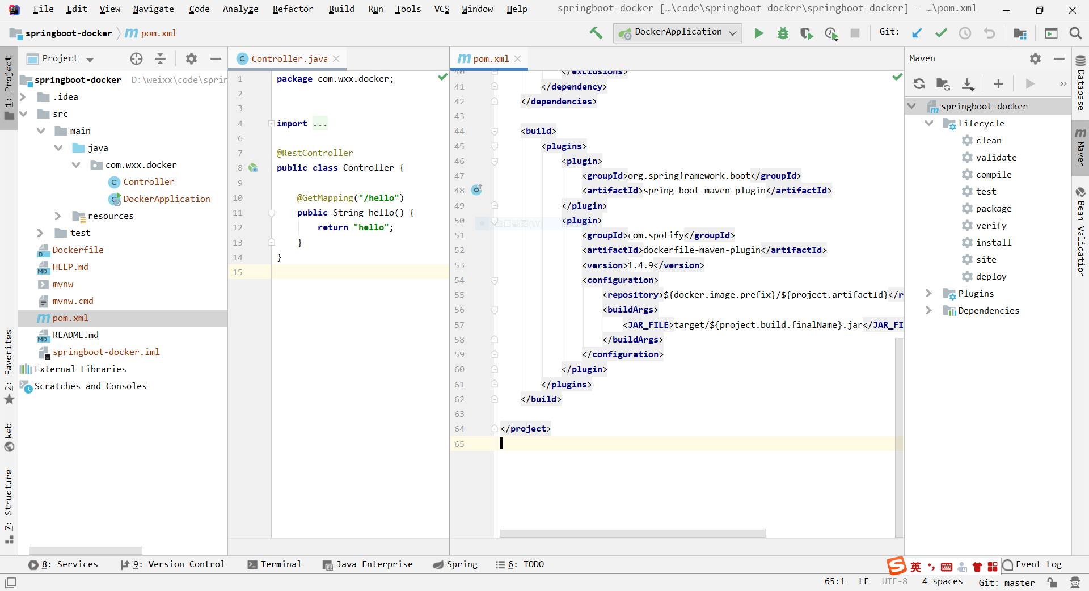Screen dimensions: 1089x591
Task: Start debugging with the bug icon
Action: 783,33
